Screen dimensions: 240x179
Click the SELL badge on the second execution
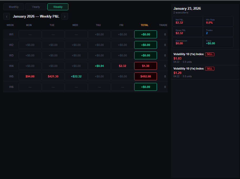[210, 69]
